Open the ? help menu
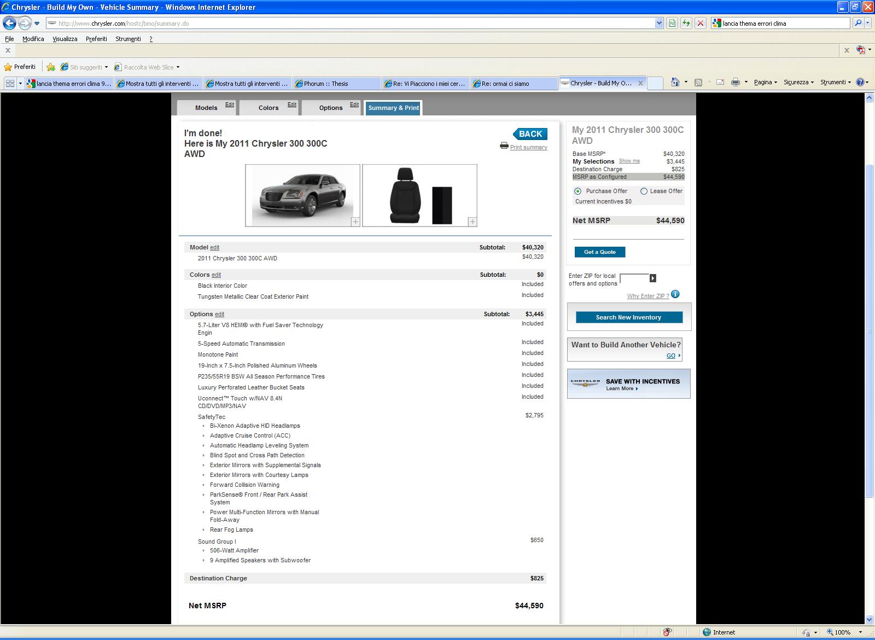Screen dimensions: 875x640 tap(150, 39)
